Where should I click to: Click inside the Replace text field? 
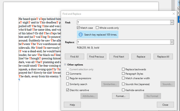coord(123,42)
